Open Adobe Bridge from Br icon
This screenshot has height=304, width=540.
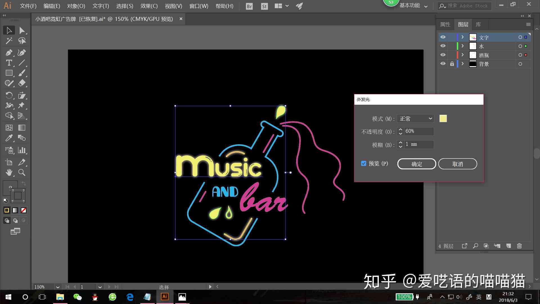(x=249, y=6)
